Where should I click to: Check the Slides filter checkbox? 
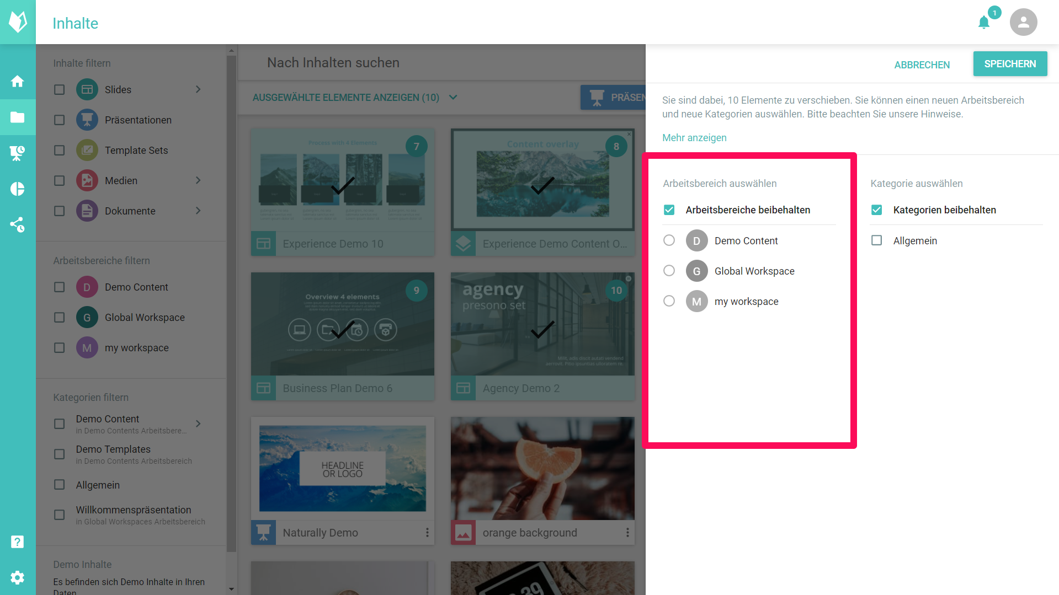click(x=60, y=89)
